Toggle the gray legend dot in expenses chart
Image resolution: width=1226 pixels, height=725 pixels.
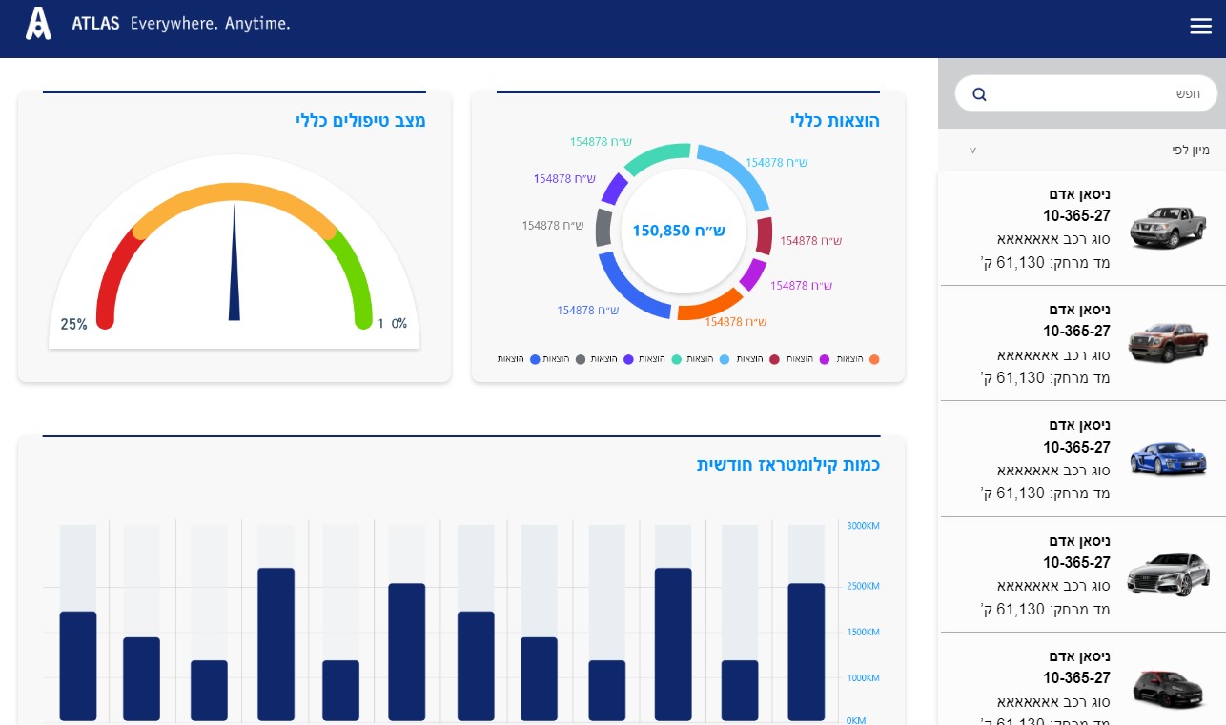tap(581, 359)
